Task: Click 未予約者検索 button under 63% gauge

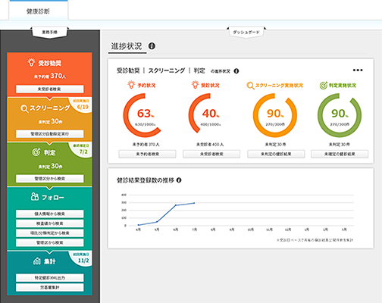Action: pos(147,154)
